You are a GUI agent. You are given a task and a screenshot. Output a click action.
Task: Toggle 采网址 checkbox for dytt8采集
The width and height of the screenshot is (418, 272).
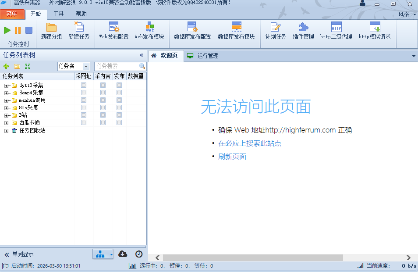[x=84, y=85]
